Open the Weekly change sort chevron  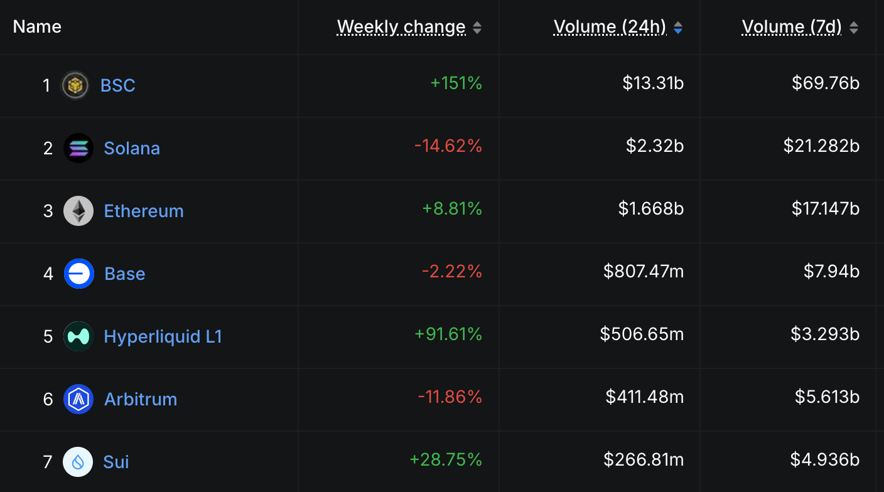point(477,27)
